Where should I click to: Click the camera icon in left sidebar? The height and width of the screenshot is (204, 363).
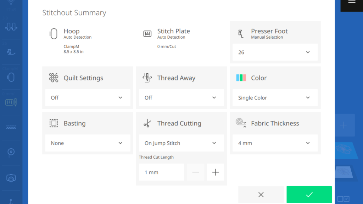[x=11, y=178]
